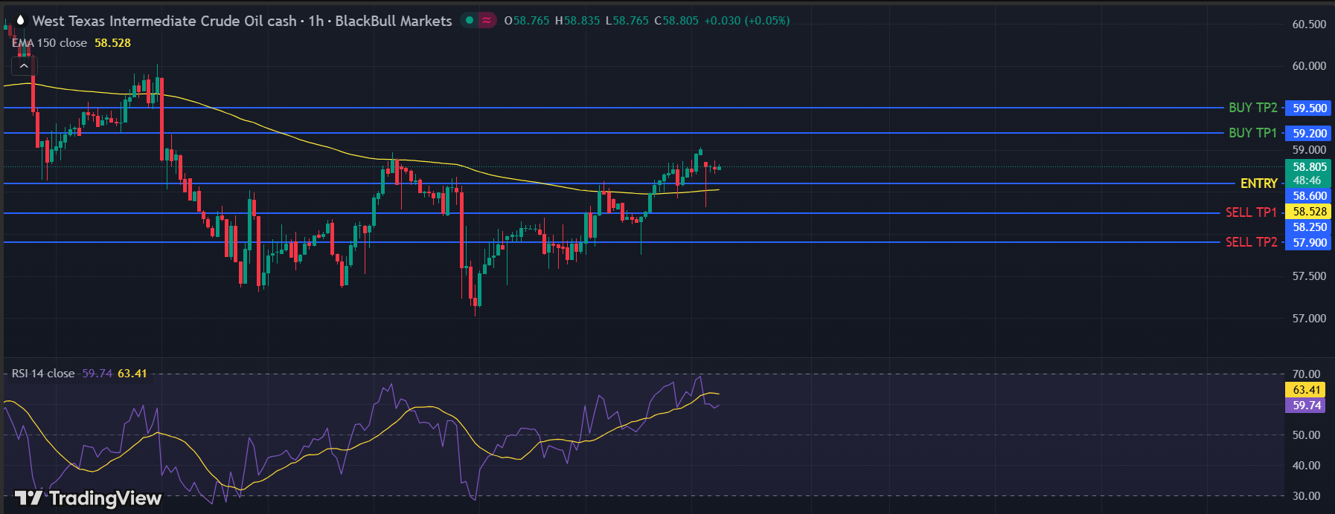Click the TradingView logo
The height and width of the screenshot is (514, 1335).
(x=88, y=498)
